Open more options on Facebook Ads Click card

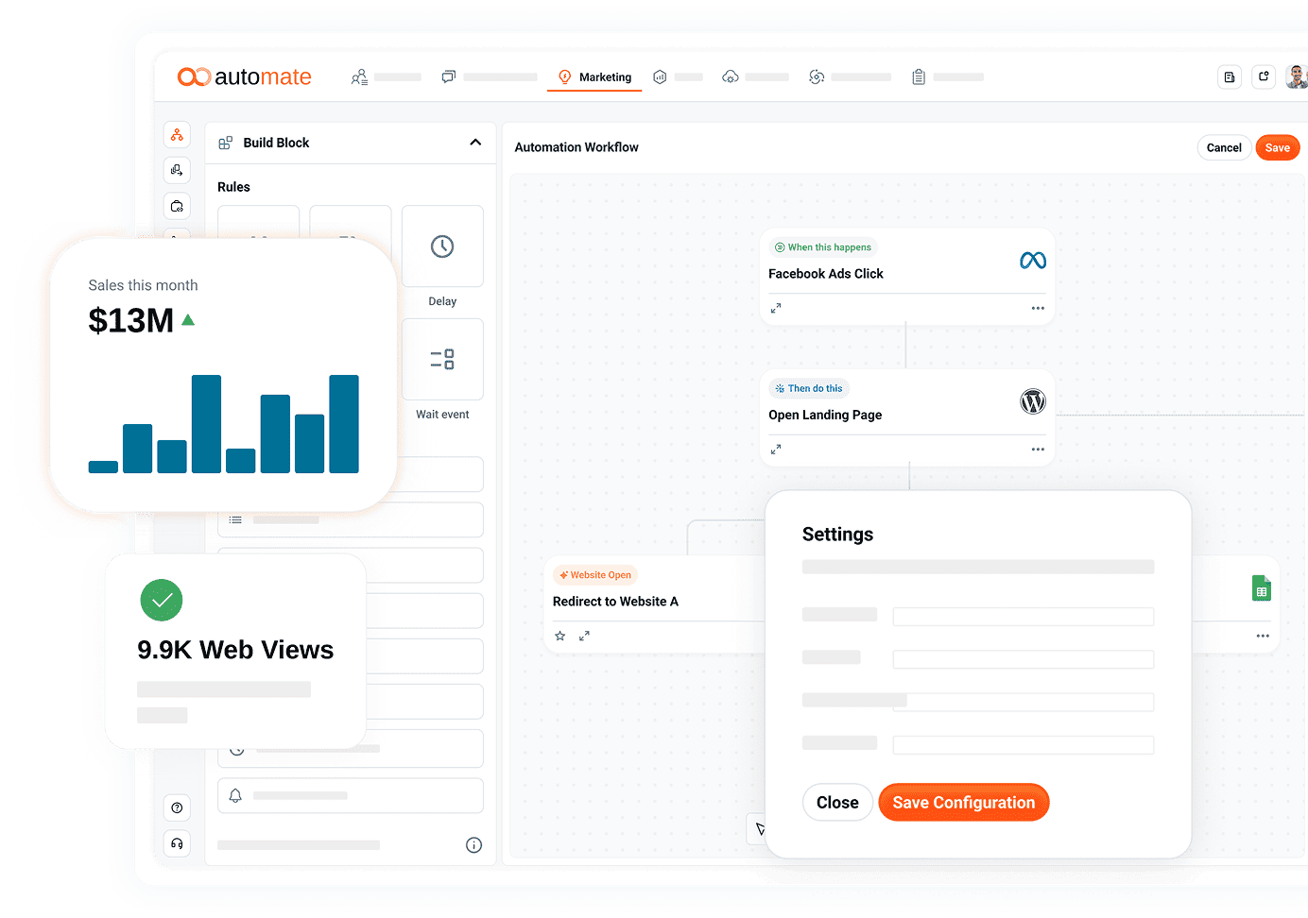1038,308
